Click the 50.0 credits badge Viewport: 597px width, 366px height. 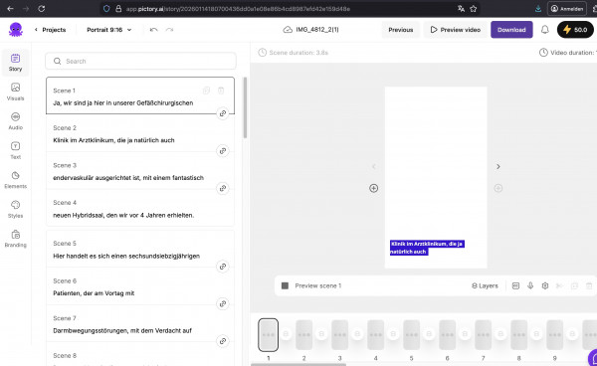click(575, 30)
